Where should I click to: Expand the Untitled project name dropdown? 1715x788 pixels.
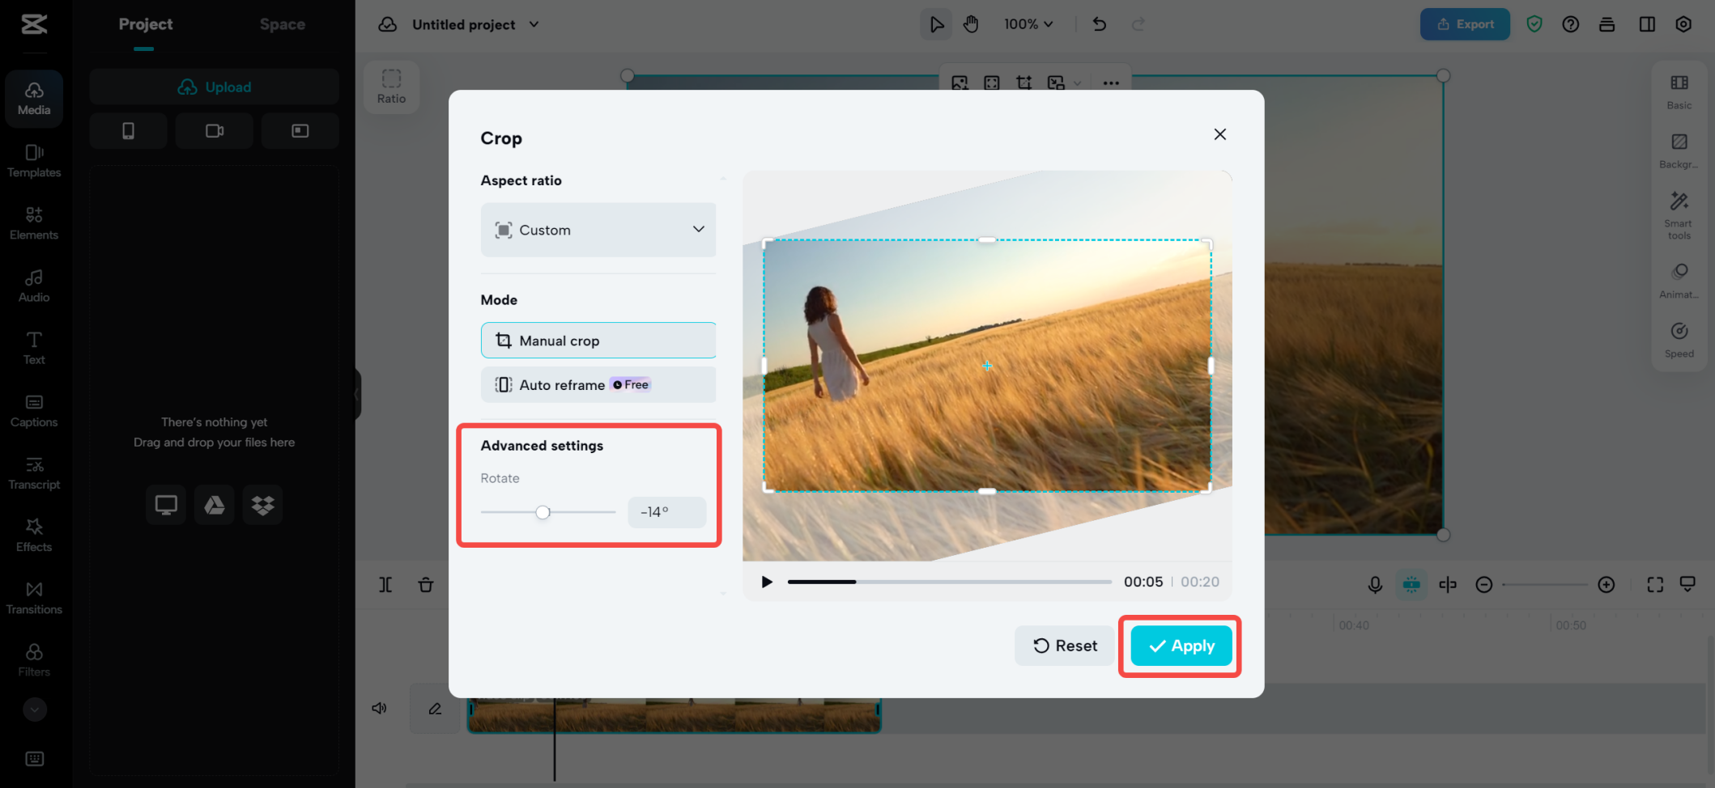coord(534,24)
